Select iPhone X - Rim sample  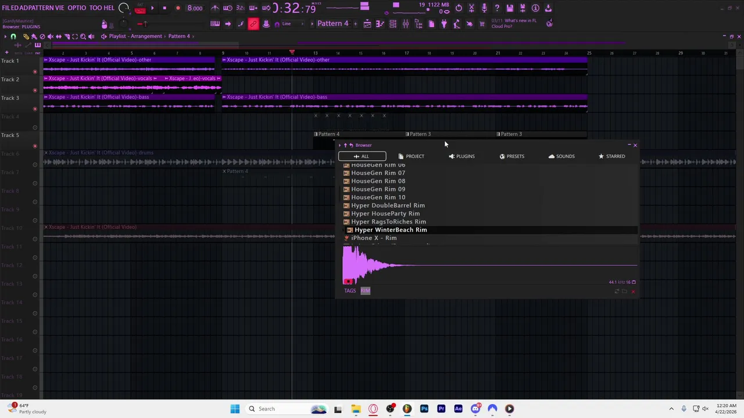(374, 238)
